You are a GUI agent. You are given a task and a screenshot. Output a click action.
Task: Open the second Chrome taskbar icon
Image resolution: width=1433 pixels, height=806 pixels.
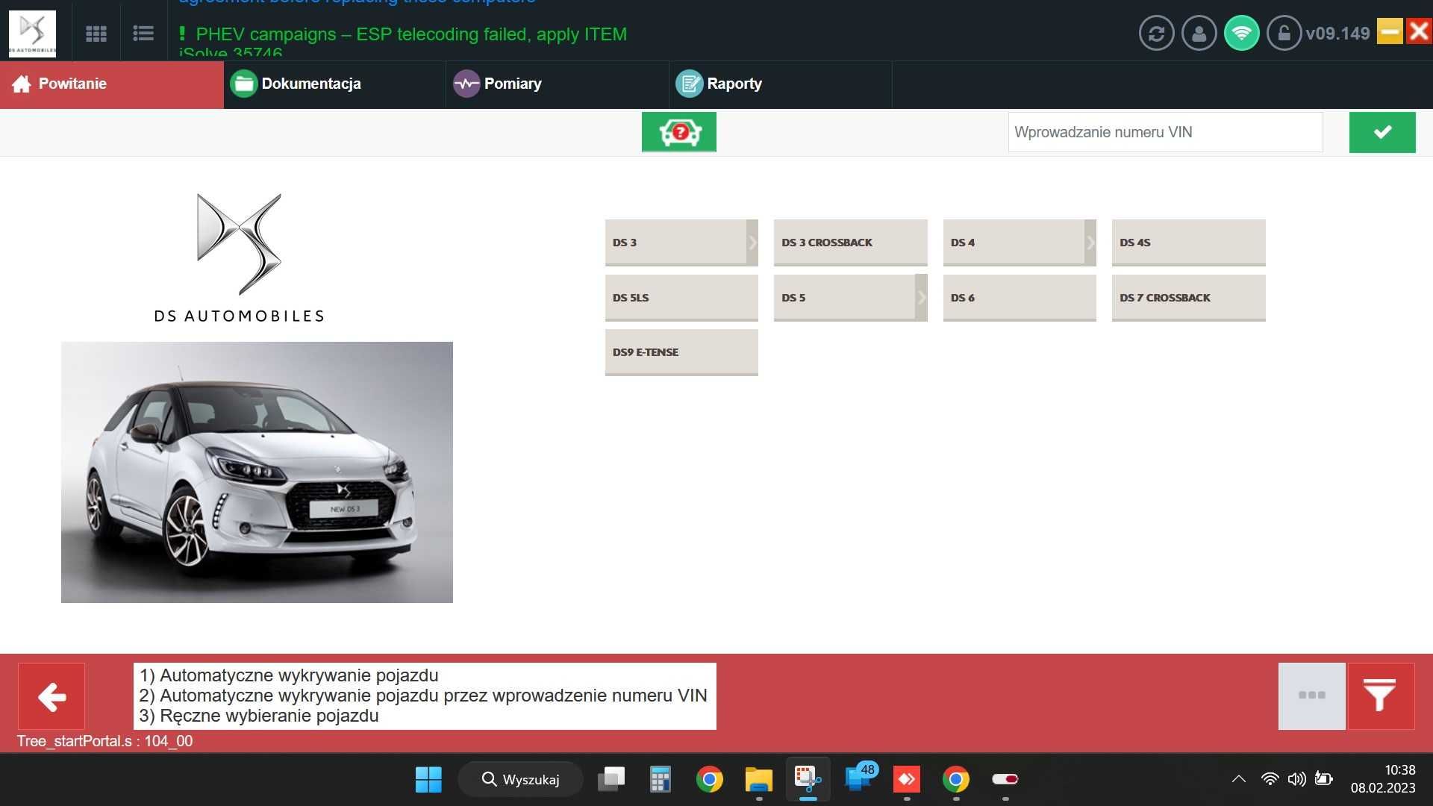coord(956,779)
